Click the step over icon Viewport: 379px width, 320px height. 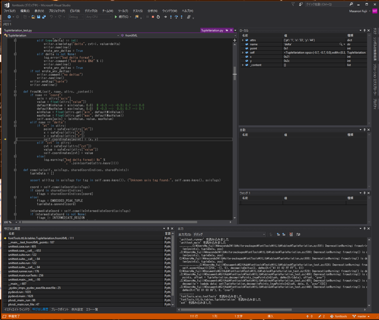[176, 17]
